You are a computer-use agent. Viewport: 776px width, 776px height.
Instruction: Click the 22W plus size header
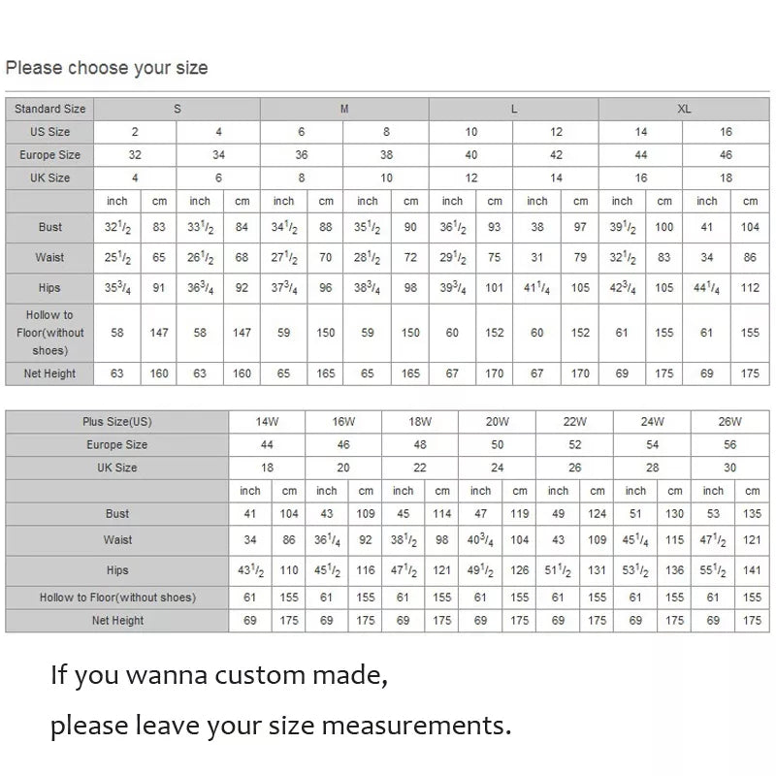click(575, 422)
